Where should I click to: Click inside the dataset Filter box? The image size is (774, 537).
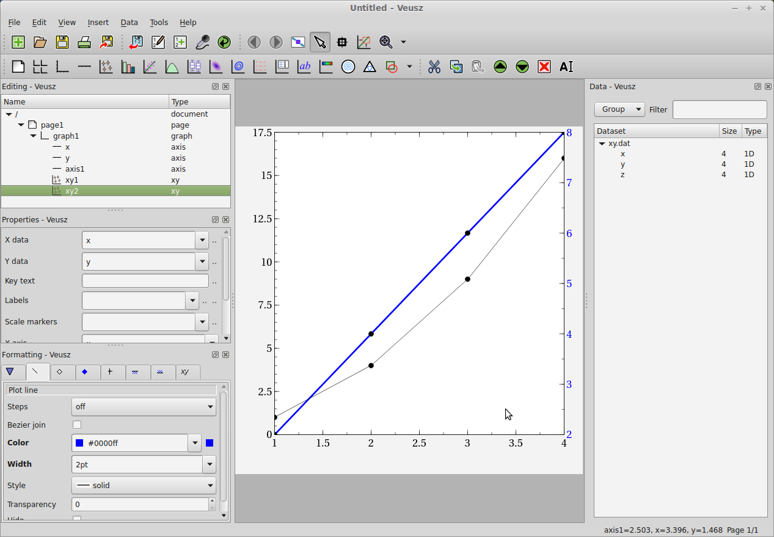click(x=719, y=109)
